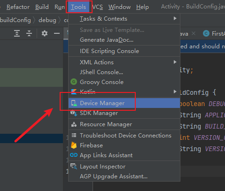Click Expand All icon in project panel
Image resolution: width=225 pixels, height=191 pixels.
pos(17,33)
